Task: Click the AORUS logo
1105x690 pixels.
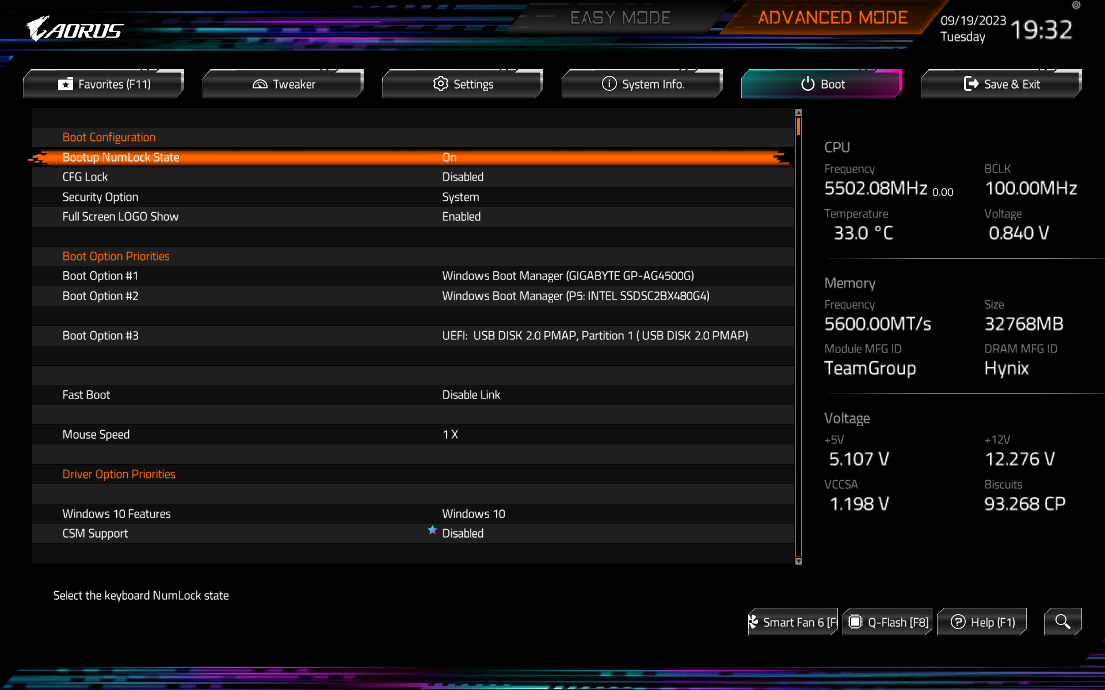Action: [x=75, y=29]
